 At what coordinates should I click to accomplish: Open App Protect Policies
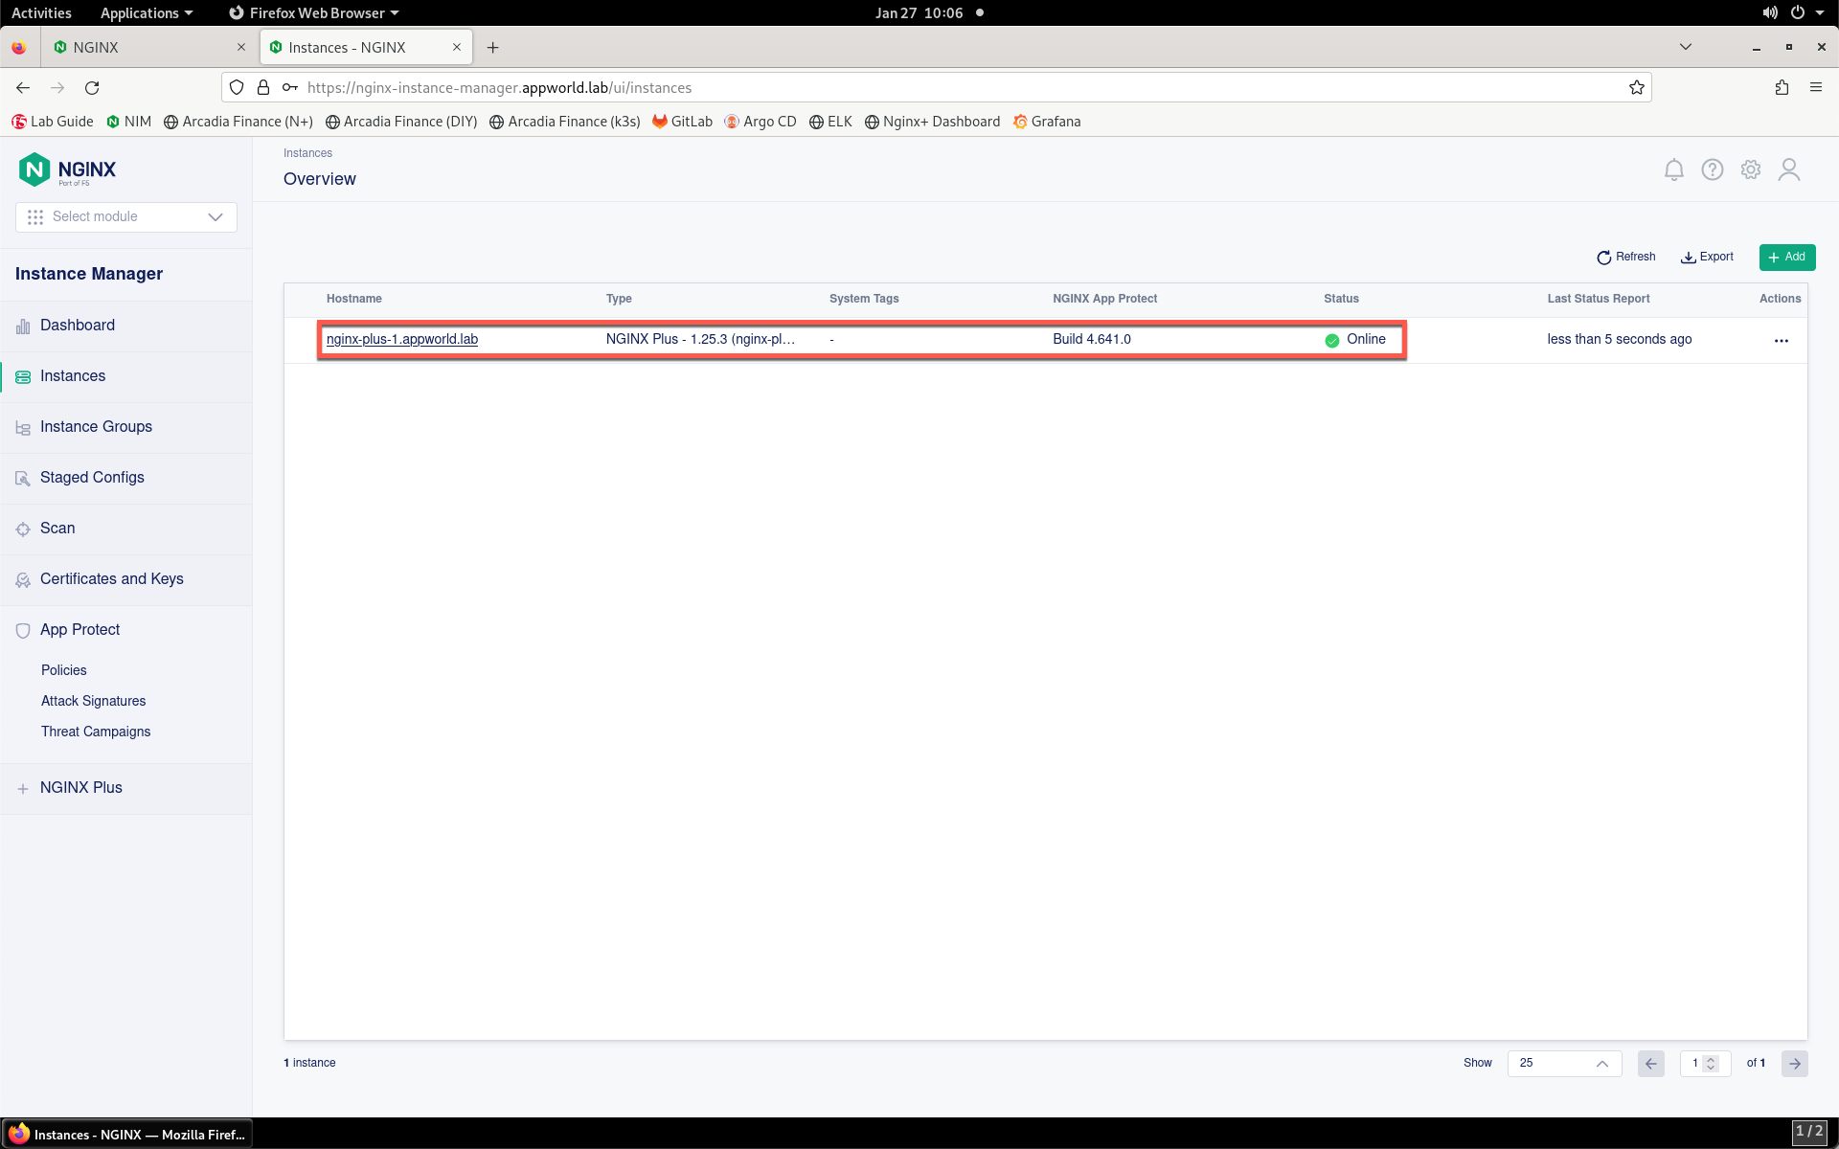(64, 670)
